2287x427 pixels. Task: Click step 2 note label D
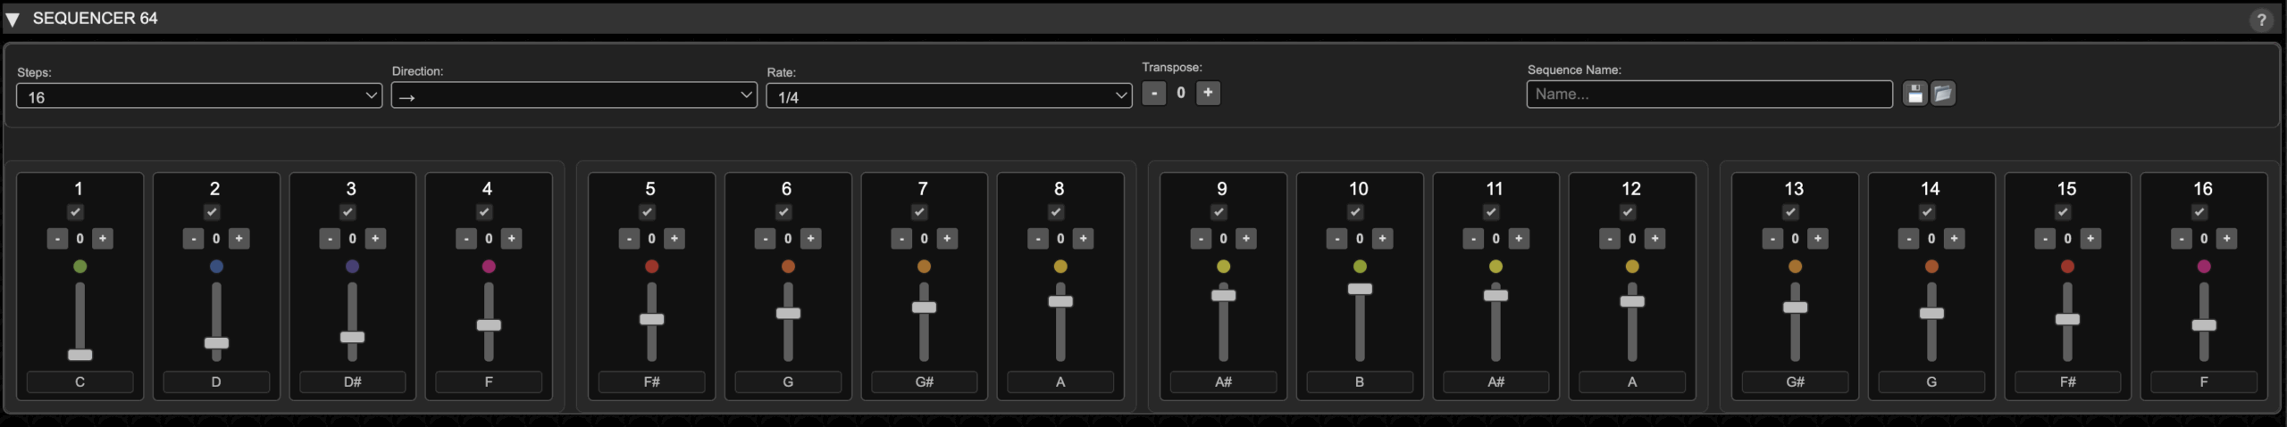point(216,382)
